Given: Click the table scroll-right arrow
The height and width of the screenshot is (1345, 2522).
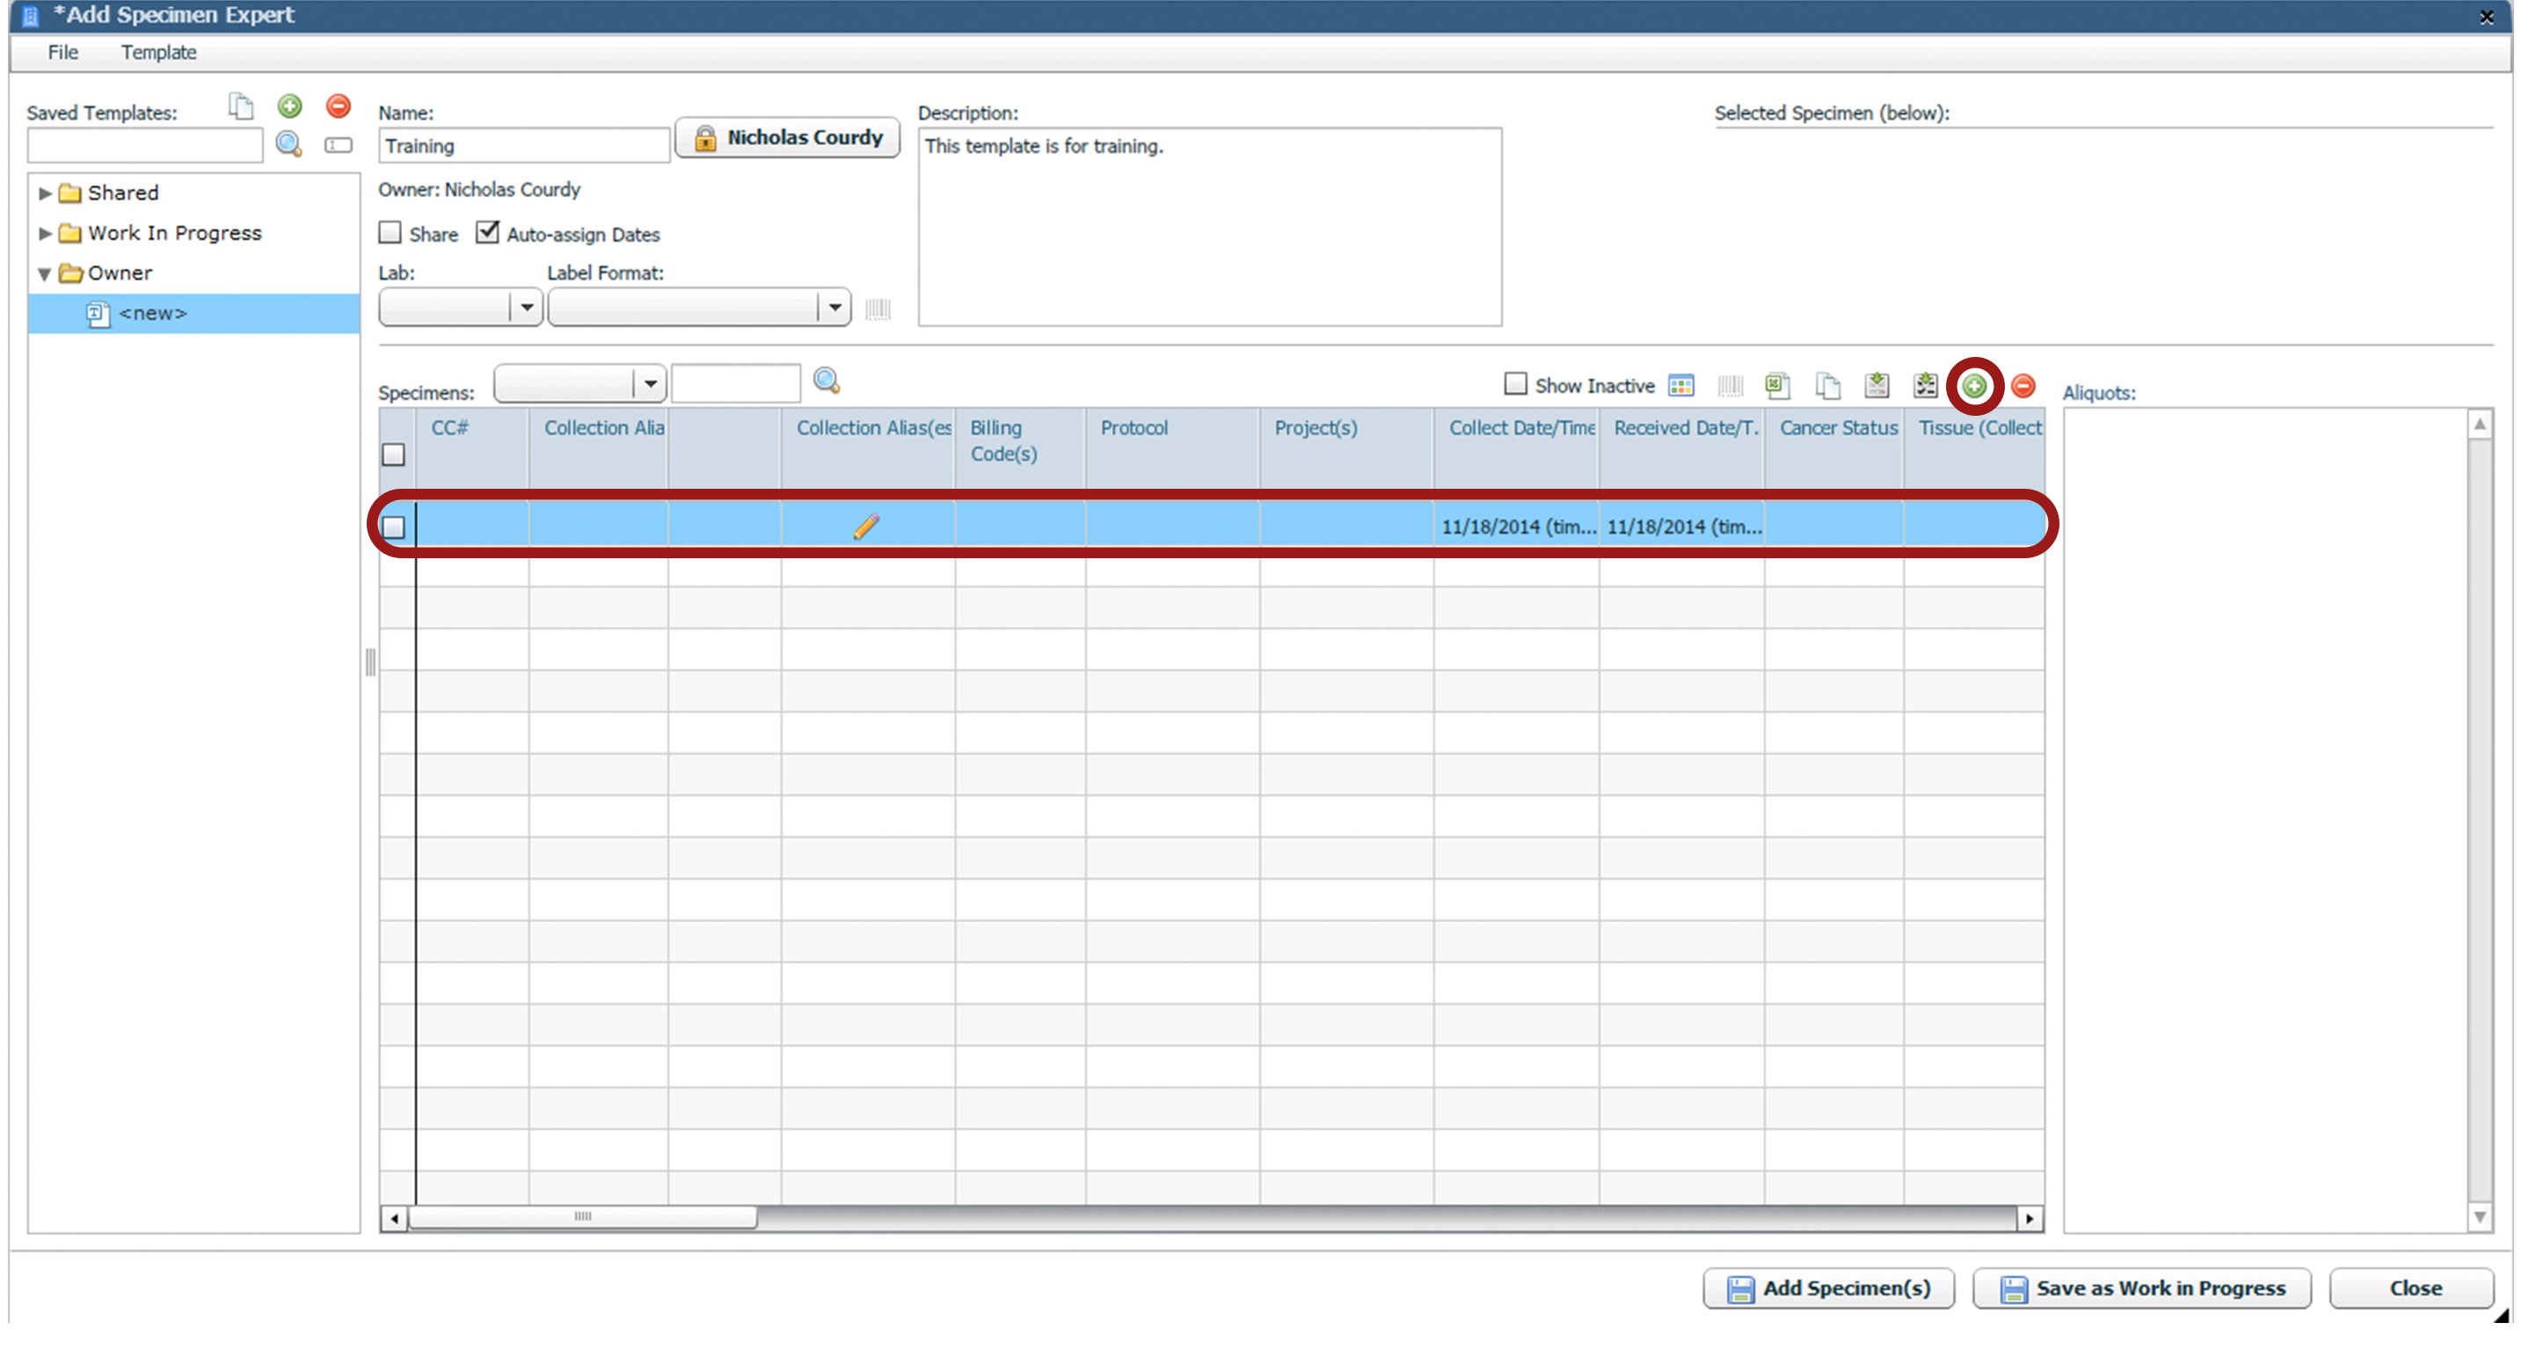Looking at the screenshot, I should tap(2030, 1218).
